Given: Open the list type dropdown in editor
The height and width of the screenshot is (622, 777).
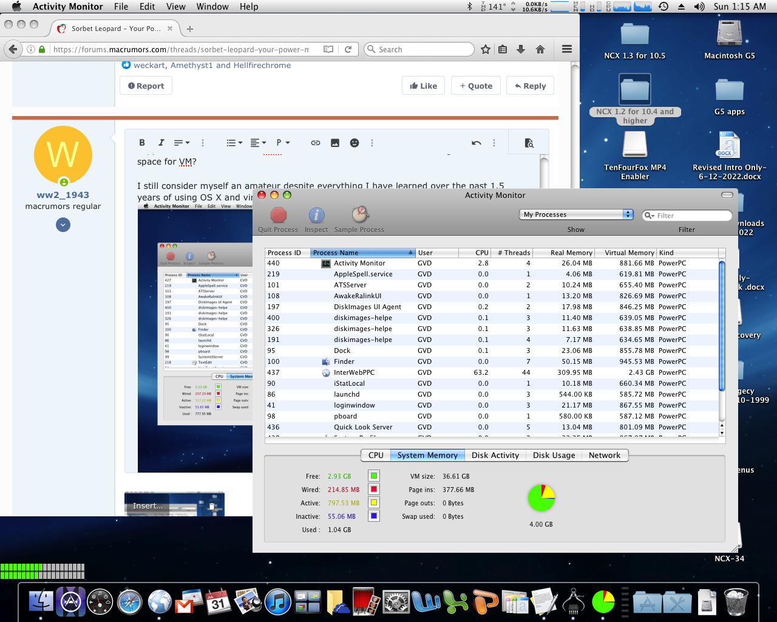Looking at the screenshot, I should tap(234, 143).
